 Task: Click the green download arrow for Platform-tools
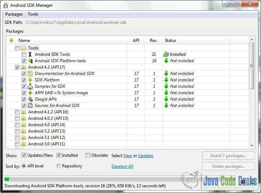pos(166,61)
